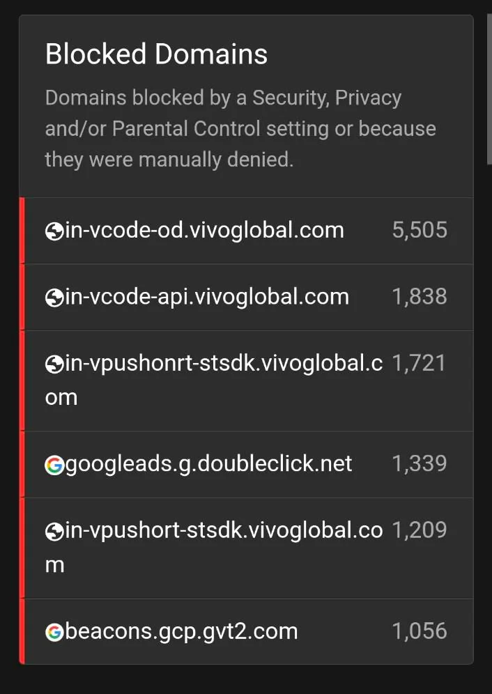Click Google icon beside beacons.gcp.gvt2.com
This screenshot has height=694, width=492.
click(54, 633)
